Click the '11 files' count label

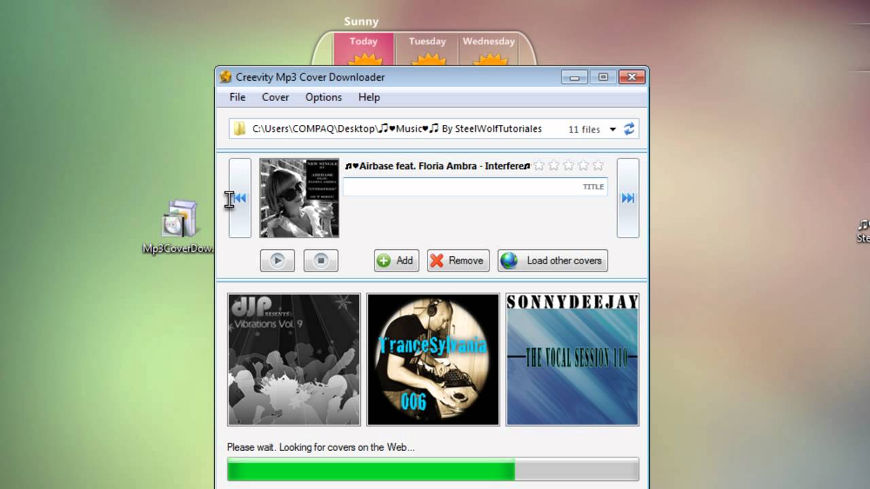point(584,129)
